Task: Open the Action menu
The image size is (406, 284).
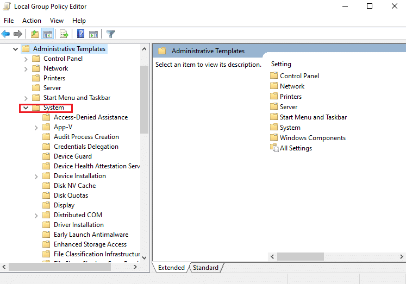Action: pyautogui.click(x=32, y=21)
